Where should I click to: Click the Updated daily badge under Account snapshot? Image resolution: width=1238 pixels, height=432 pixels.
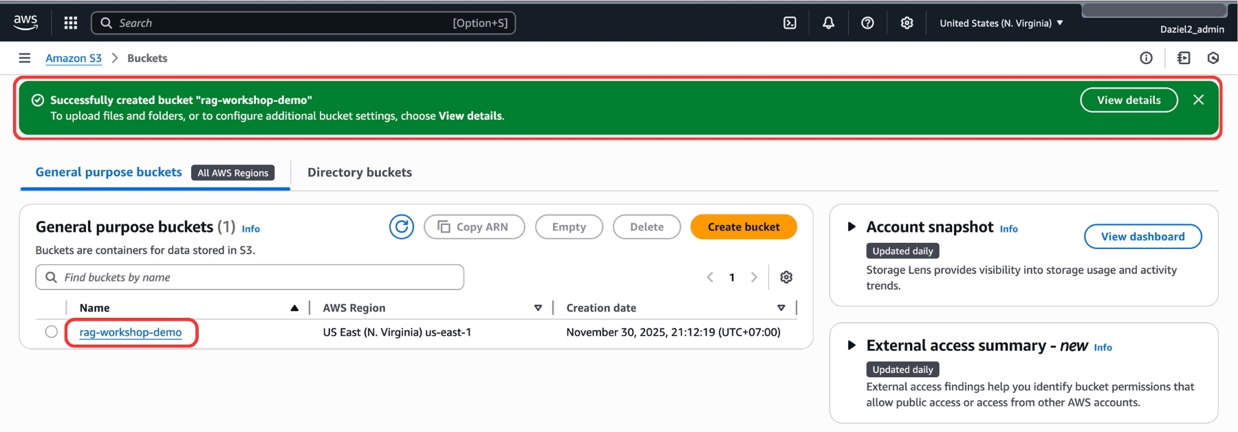pyautogui.click(x=902, y=250)
